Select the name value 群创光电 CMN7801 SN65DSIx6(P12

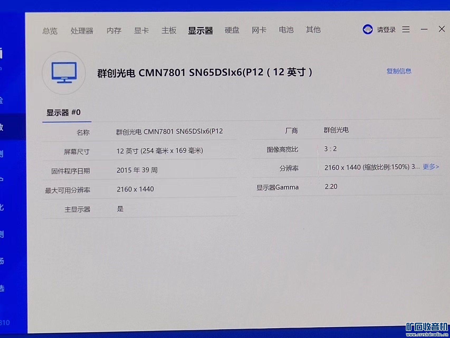[x=169, y=131]
